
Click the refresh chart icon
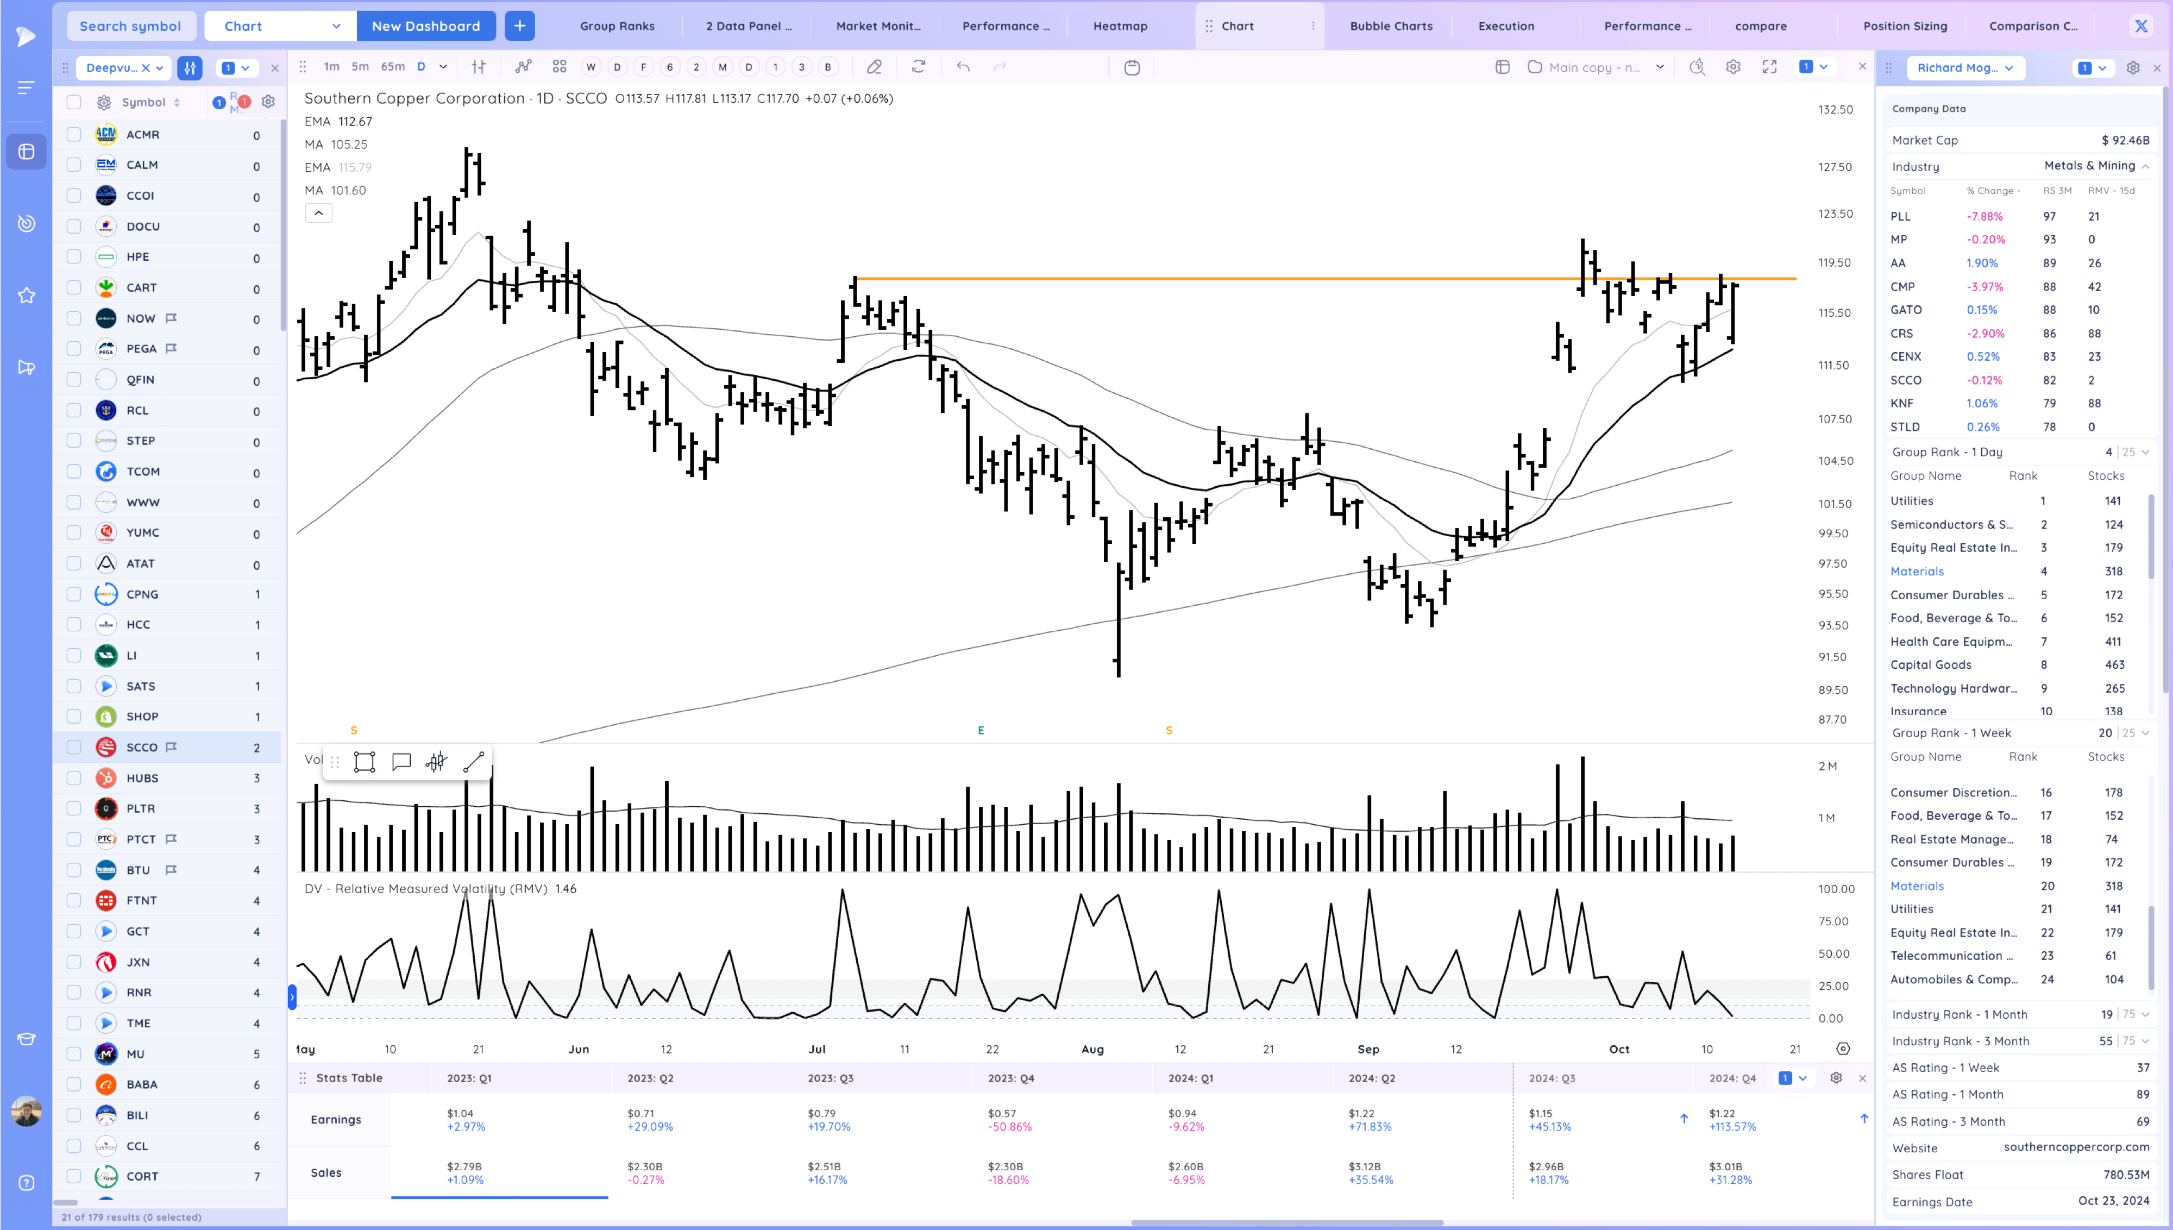[x=919, y=67]
